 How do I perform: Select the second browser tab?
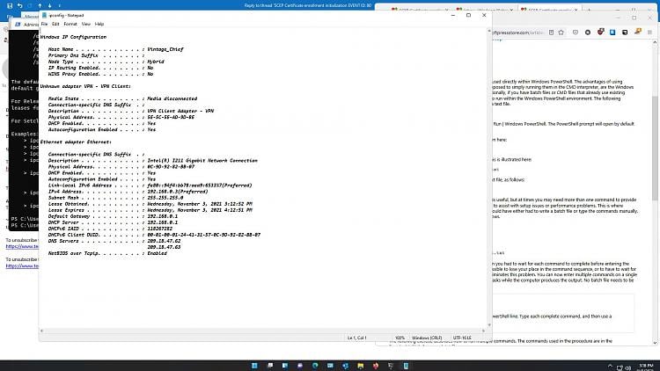click(484, 10)
